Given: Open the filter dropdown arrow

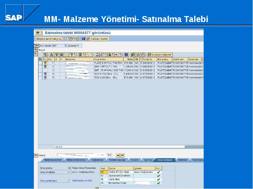Looking at the screenshot, I should pyautogui.click(x=75, y=54).
